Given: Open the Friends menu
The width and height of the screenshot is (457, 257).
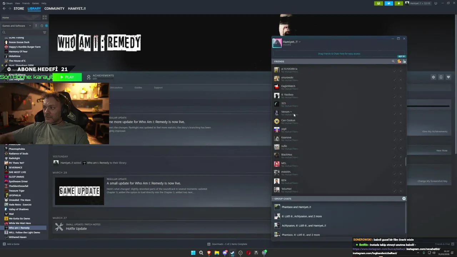Looking at the screenshot, I should click(26, 3).
